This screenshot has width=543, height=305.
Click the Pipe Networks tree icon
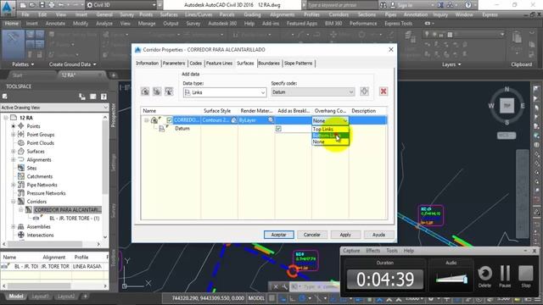pyautogui.click(x=21, y=185)
